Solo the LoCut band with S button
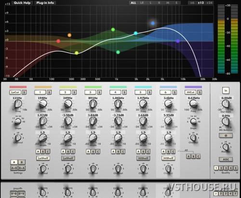 click(24, 92)
